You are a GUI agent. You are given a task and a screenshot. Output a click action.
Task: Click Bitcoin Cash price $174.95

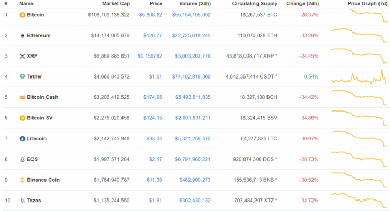click(x=153, y=97)
